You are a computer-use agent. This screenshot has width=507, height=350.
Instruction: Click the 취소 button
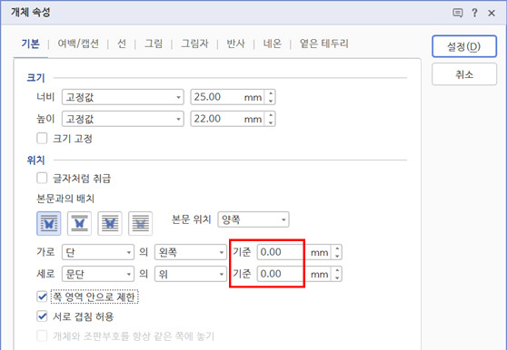(464, 74)
